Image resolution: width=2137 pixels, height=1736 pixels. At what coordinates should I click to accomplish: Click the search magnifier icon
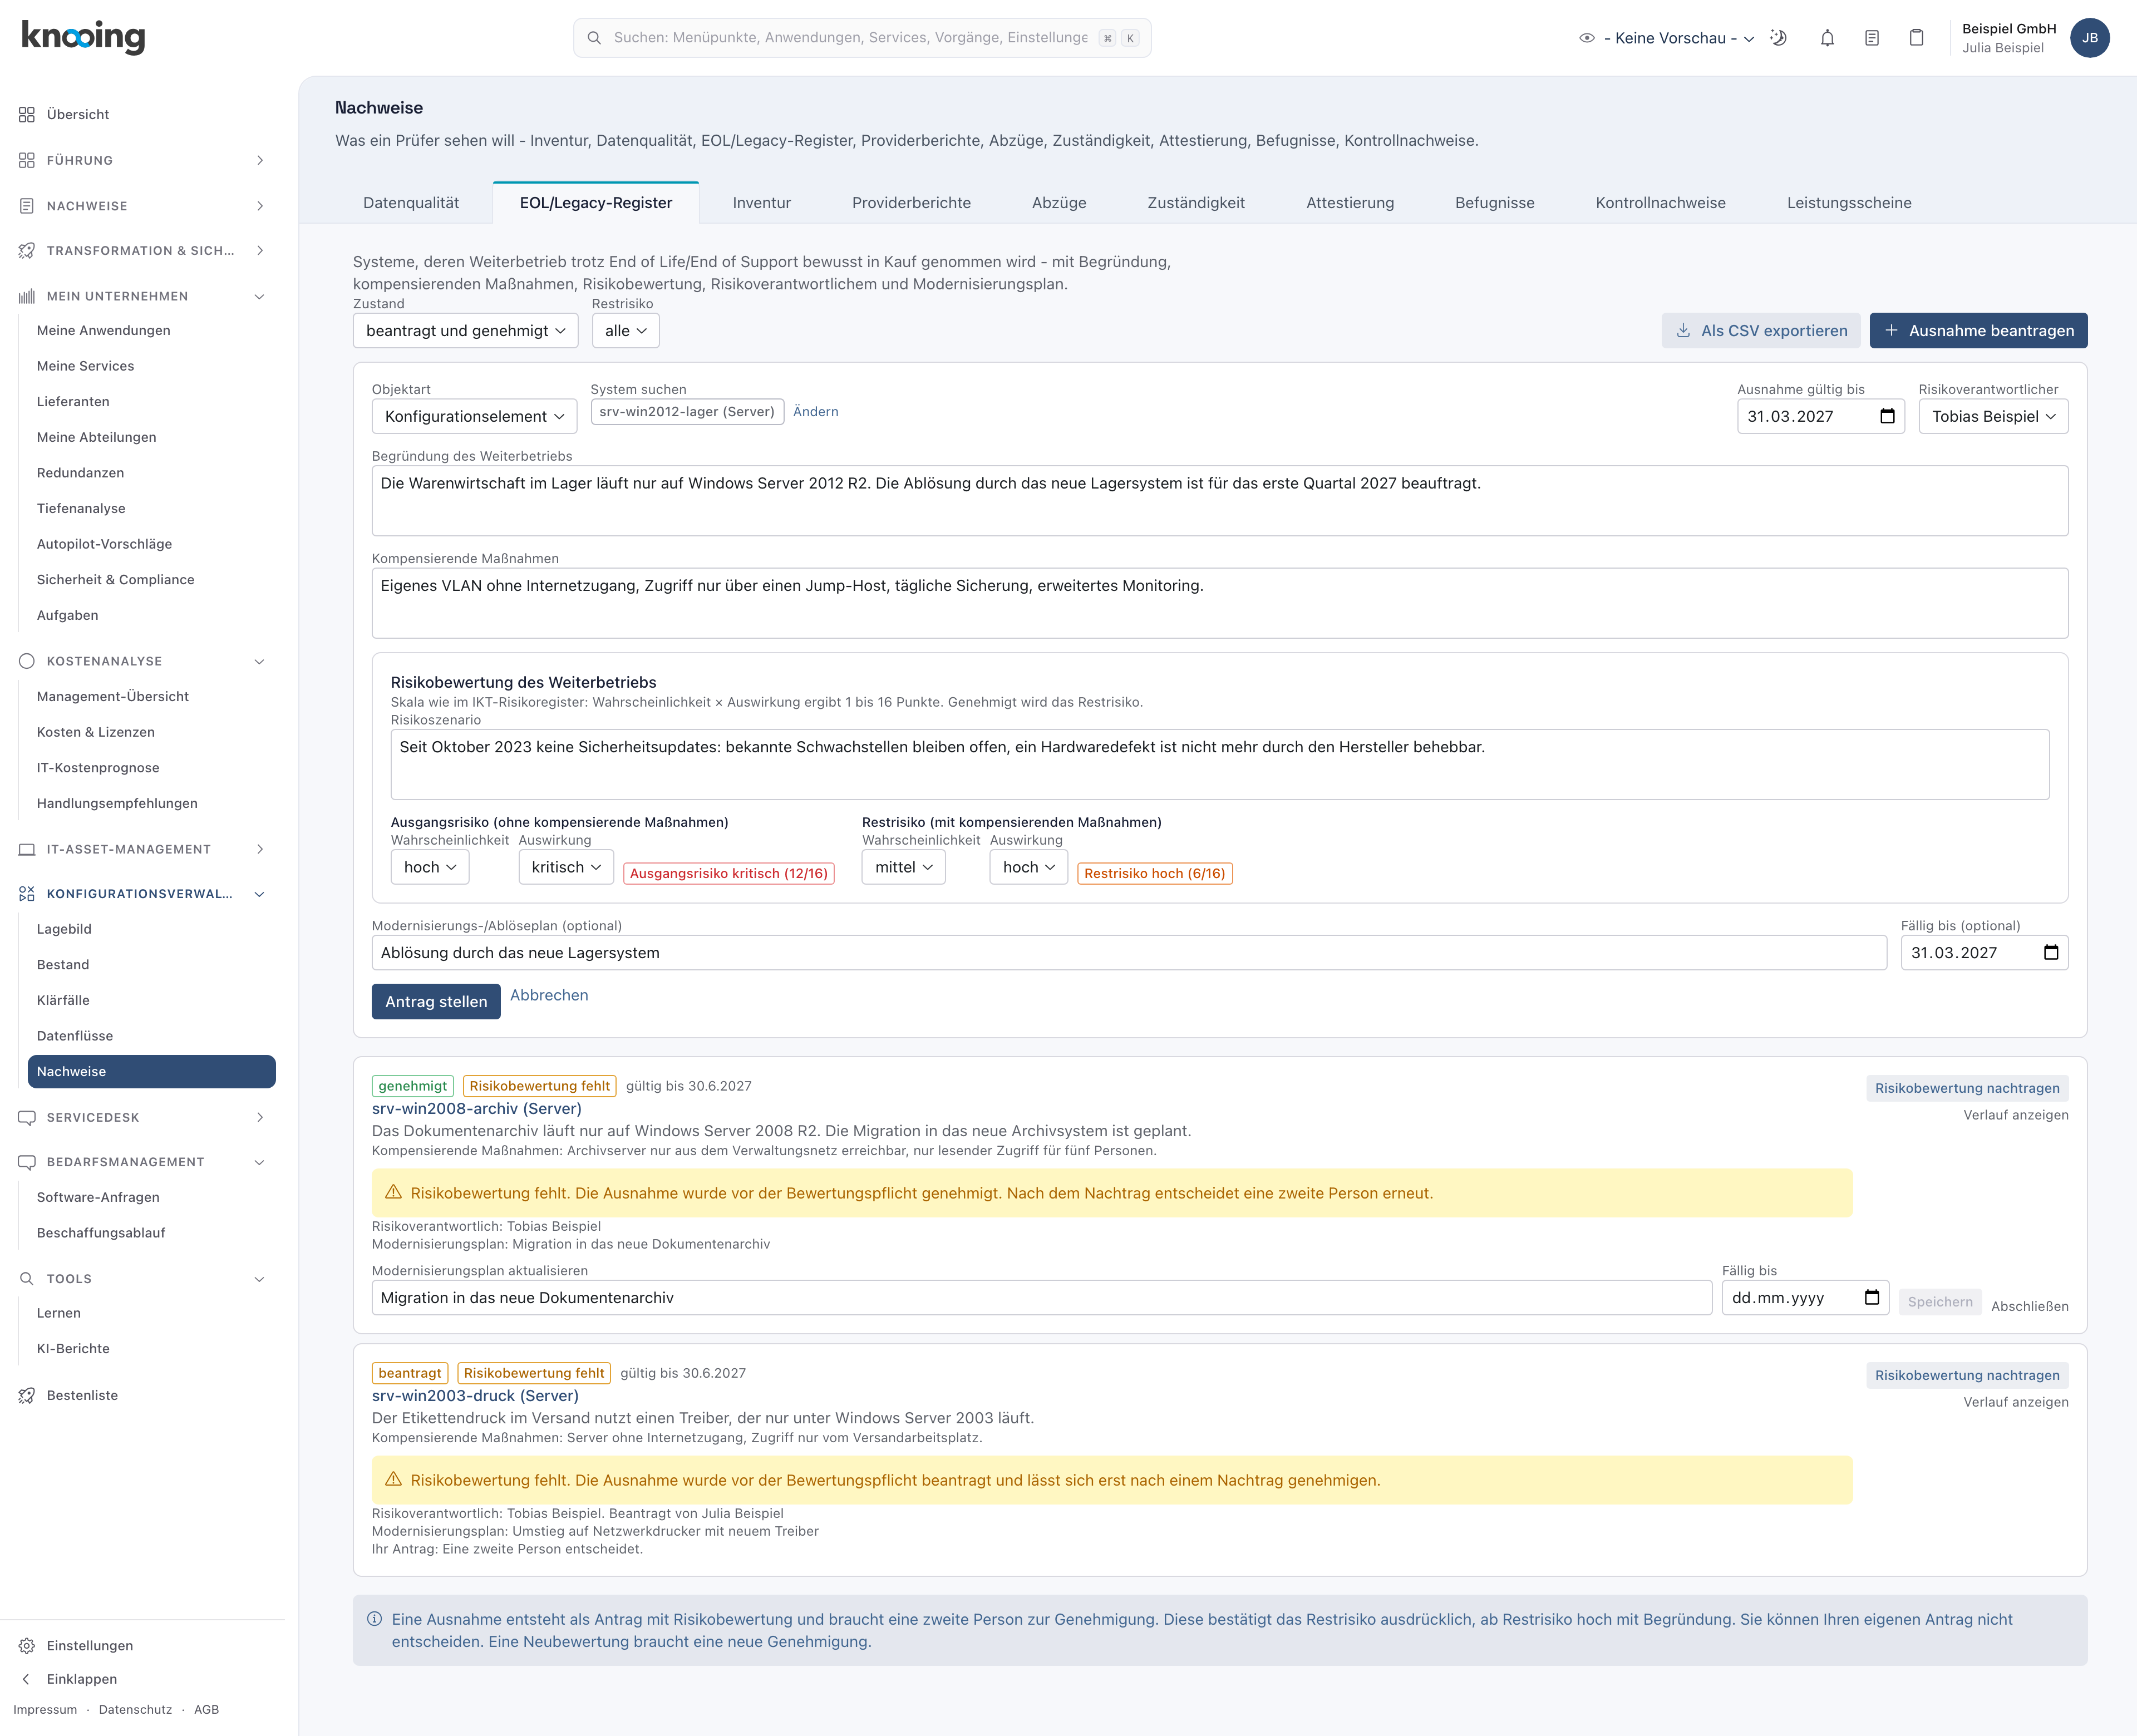click(594, 38)
